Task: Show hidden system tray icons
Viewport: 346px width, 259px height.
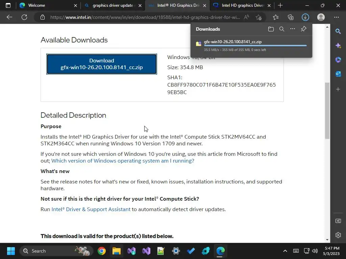Action: (x=285, y=251)
